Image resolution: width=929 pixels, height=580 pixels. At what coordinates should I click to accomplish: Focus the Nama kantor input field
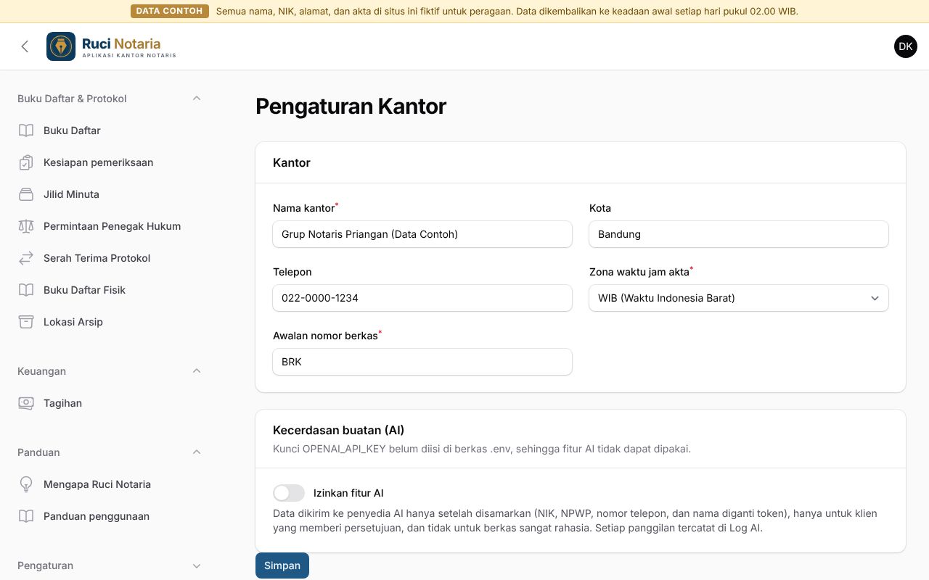pyautogui.click(x=422, y=234)
